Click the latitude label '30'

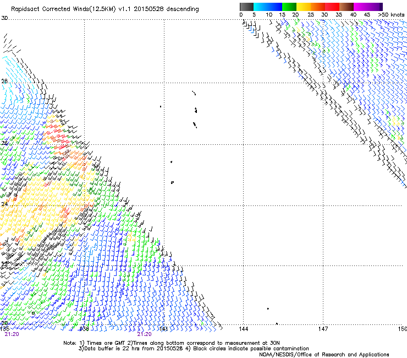pyautogui.click(x=4, y=18)
